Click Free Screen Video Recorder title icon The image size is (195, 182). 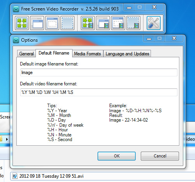click(x=16, y=9)
